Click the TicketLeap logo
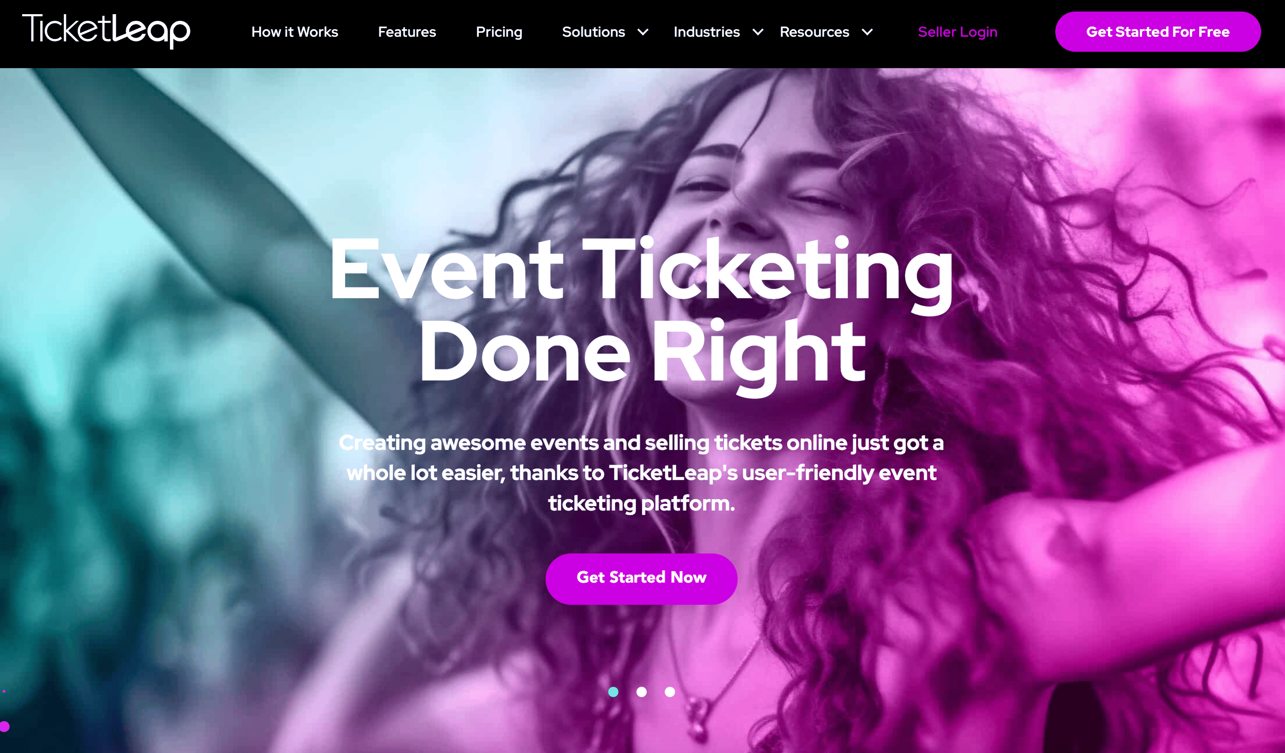The width and height of the screenshot is (1285, 753). tap(106, 31)
